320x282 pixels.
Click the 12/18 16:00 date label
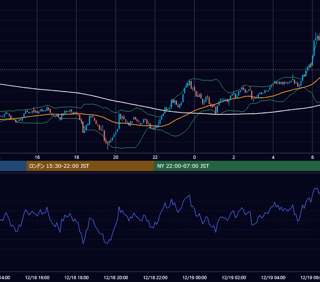pyautogui.click(x=37, y=277)
